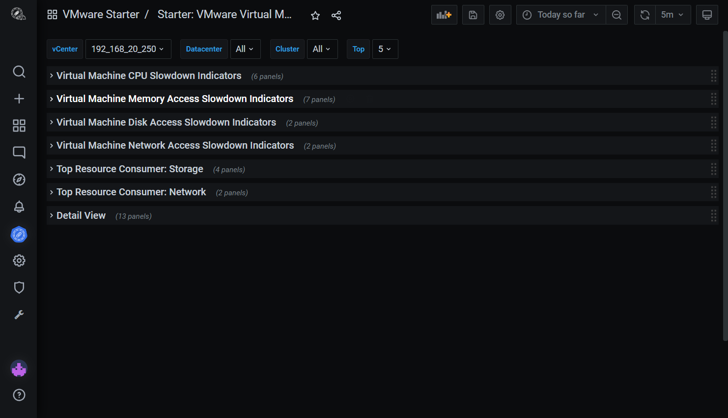Open the Create plus icon in sidebar
Image resolution: width=728 pixels, height=418 pixels.
point(19,99)
